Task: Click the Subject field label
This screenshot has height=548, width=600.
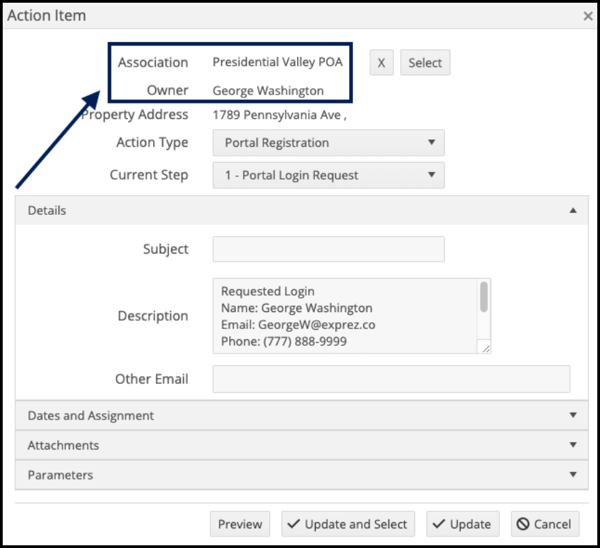Action: (x=166, y=249)
